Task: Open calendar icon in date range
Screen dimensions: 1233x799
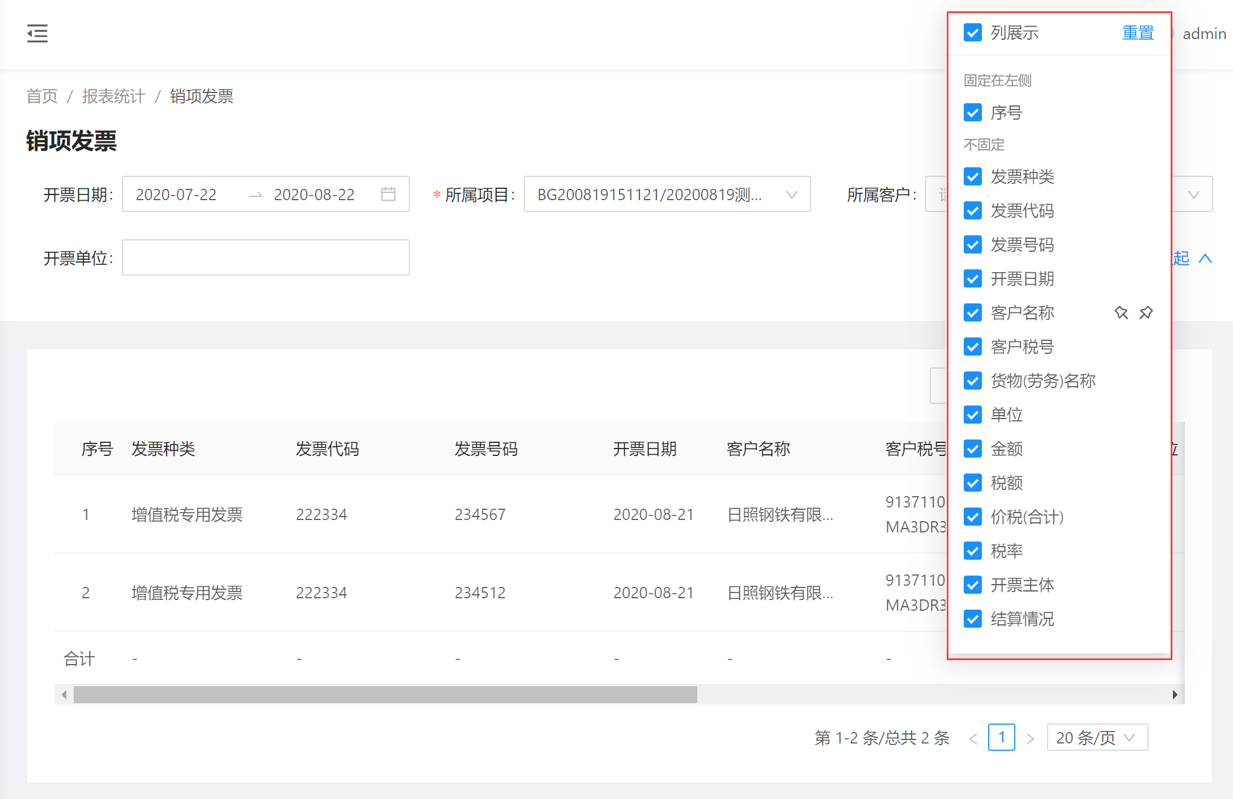Action: click(388, 195)
